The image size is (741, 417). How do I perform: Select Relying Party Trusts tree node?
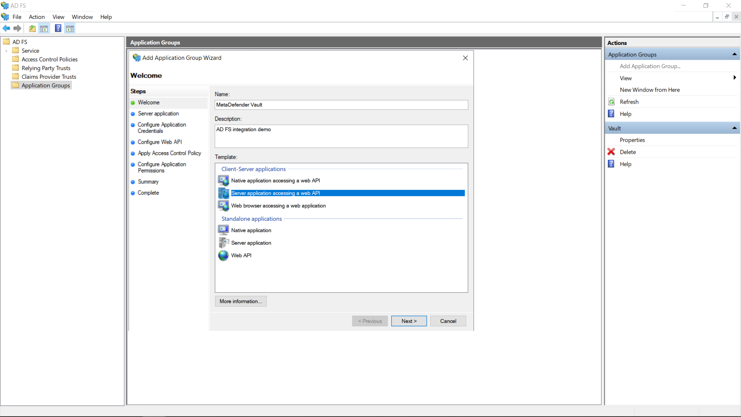[x=46, y=68]
